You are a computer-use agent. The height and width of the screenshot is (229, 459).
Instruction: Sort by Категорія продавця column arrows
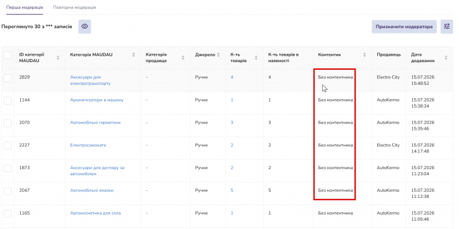pyautogui.click(x=183, y=57)
